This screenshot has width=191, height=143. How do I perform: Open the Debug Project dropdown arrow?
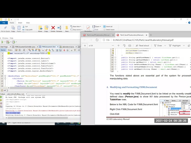11,42
